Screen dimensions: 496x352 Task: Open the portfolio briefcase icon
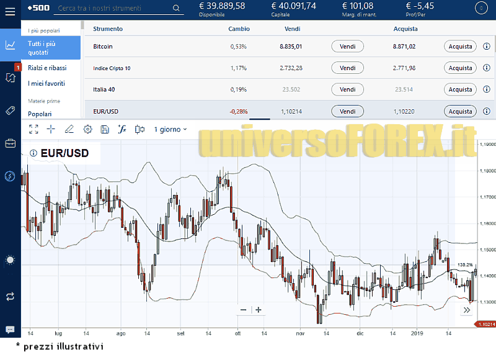10,143
